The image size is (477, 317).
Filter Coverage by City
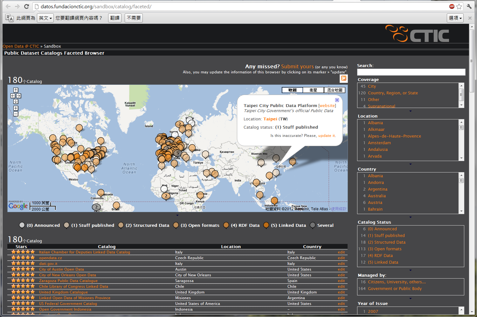[x=372, y=86]
